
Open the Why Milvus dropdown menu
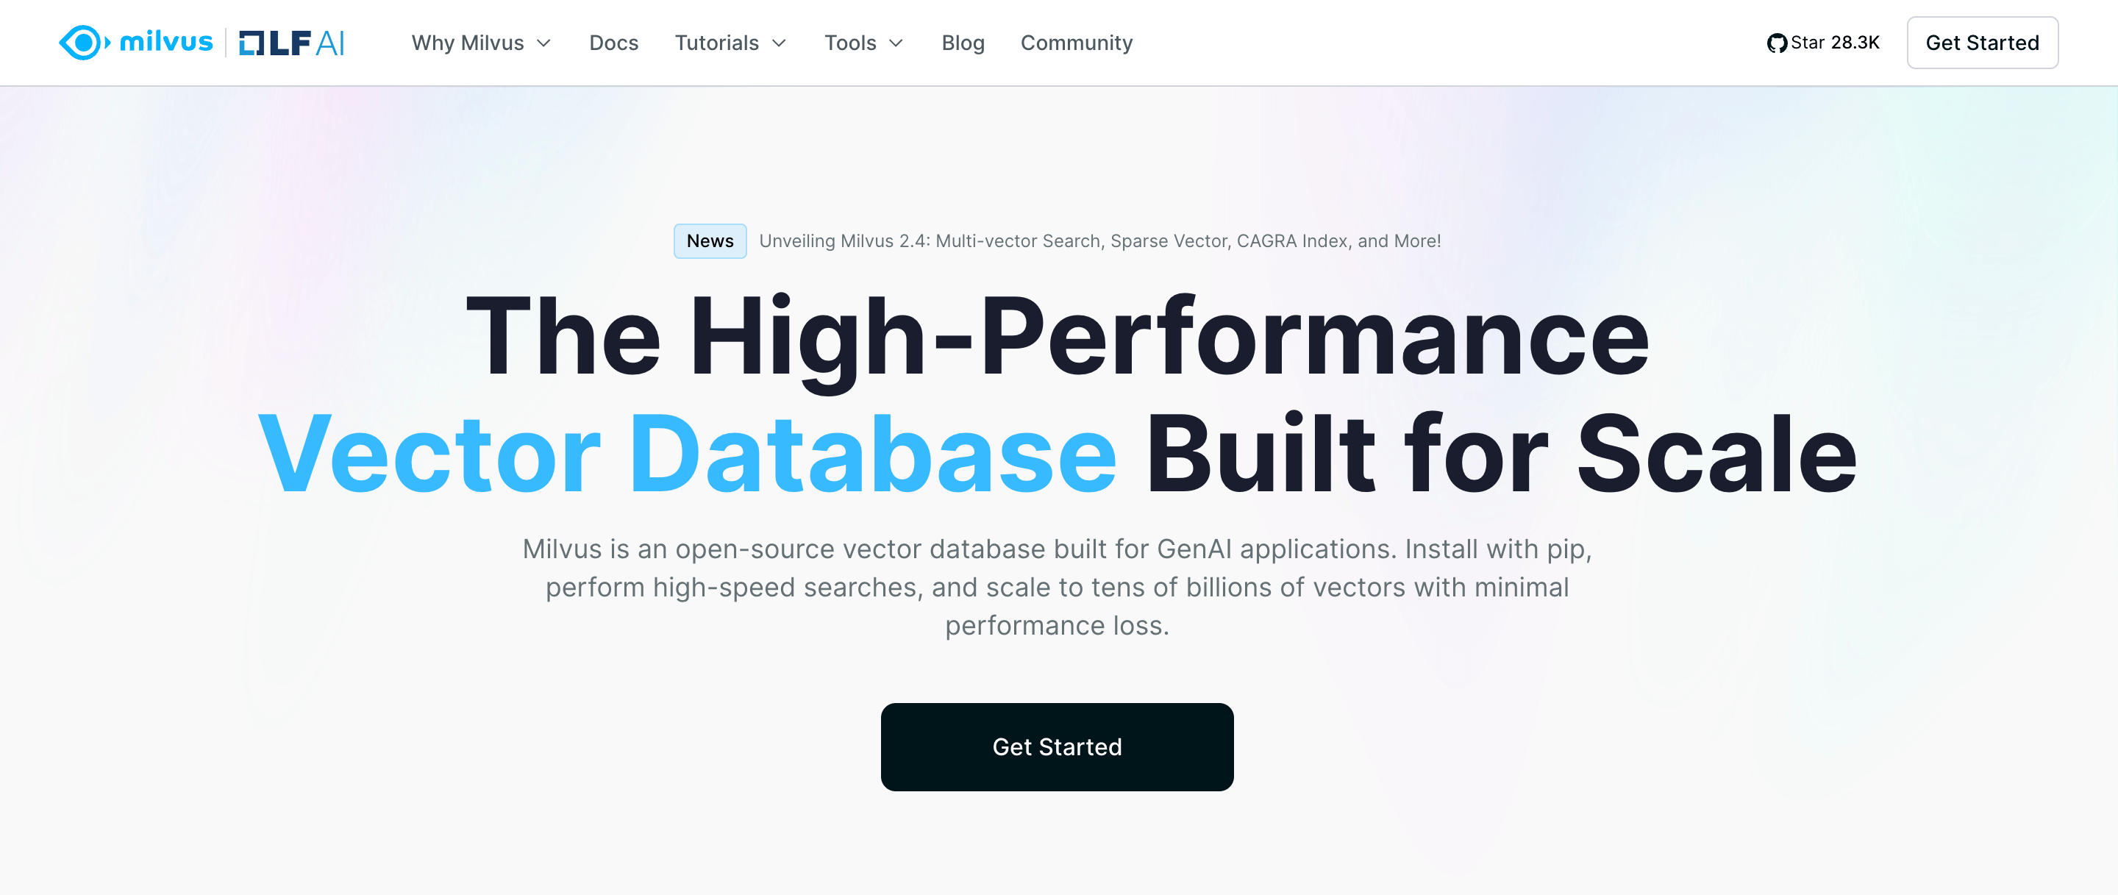[x=481, y=42]
